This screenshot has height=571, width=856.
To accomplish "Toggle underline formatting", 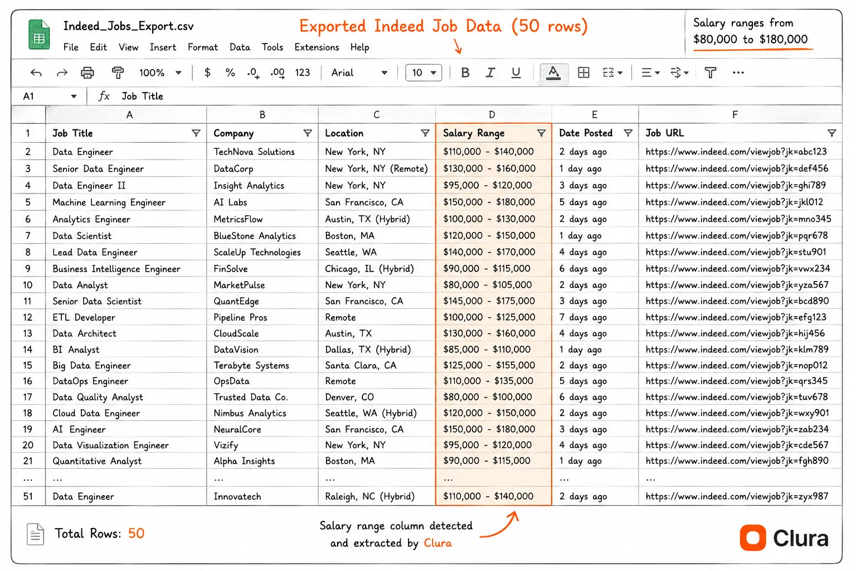I will point(516,72).
